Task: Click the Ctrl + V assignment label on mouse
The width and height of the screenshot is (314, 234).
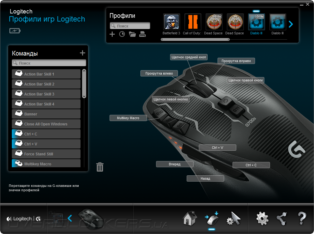Action: [x=218, y=148]
